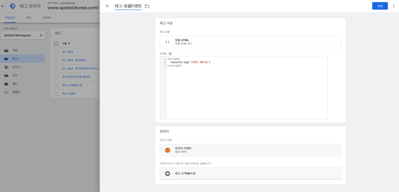Image resolution: width=399 pixels, height=192 pixels.
Task: Click line number 2 in code editor
Action: (x=165, y=62)
